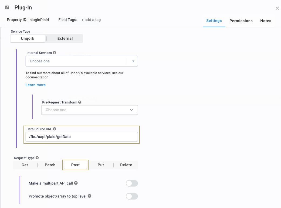Switch to the Permissions tab
This screenshot has height=208, width=281.
coord(241,21)
